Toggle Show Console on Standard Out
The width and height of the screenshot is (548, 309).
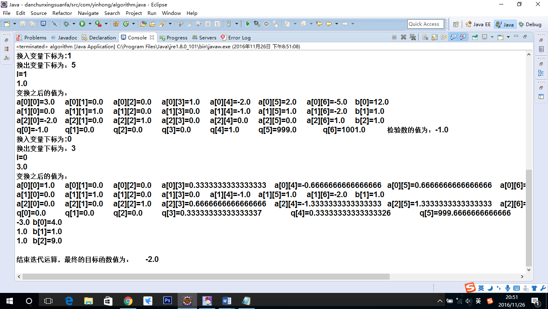(453, 37)
